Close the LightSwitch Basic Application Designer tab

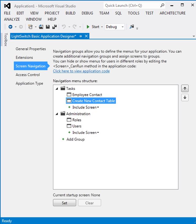click(x=86, y=36)
